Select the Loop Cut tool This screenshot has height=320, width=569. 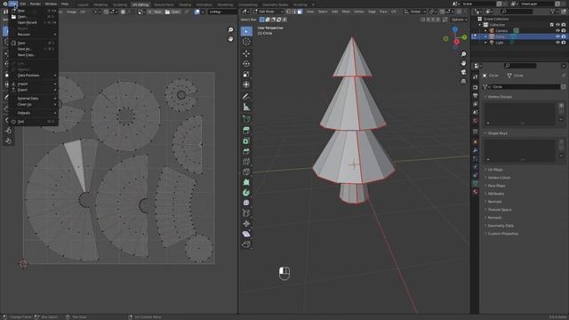tap(246, 162)
